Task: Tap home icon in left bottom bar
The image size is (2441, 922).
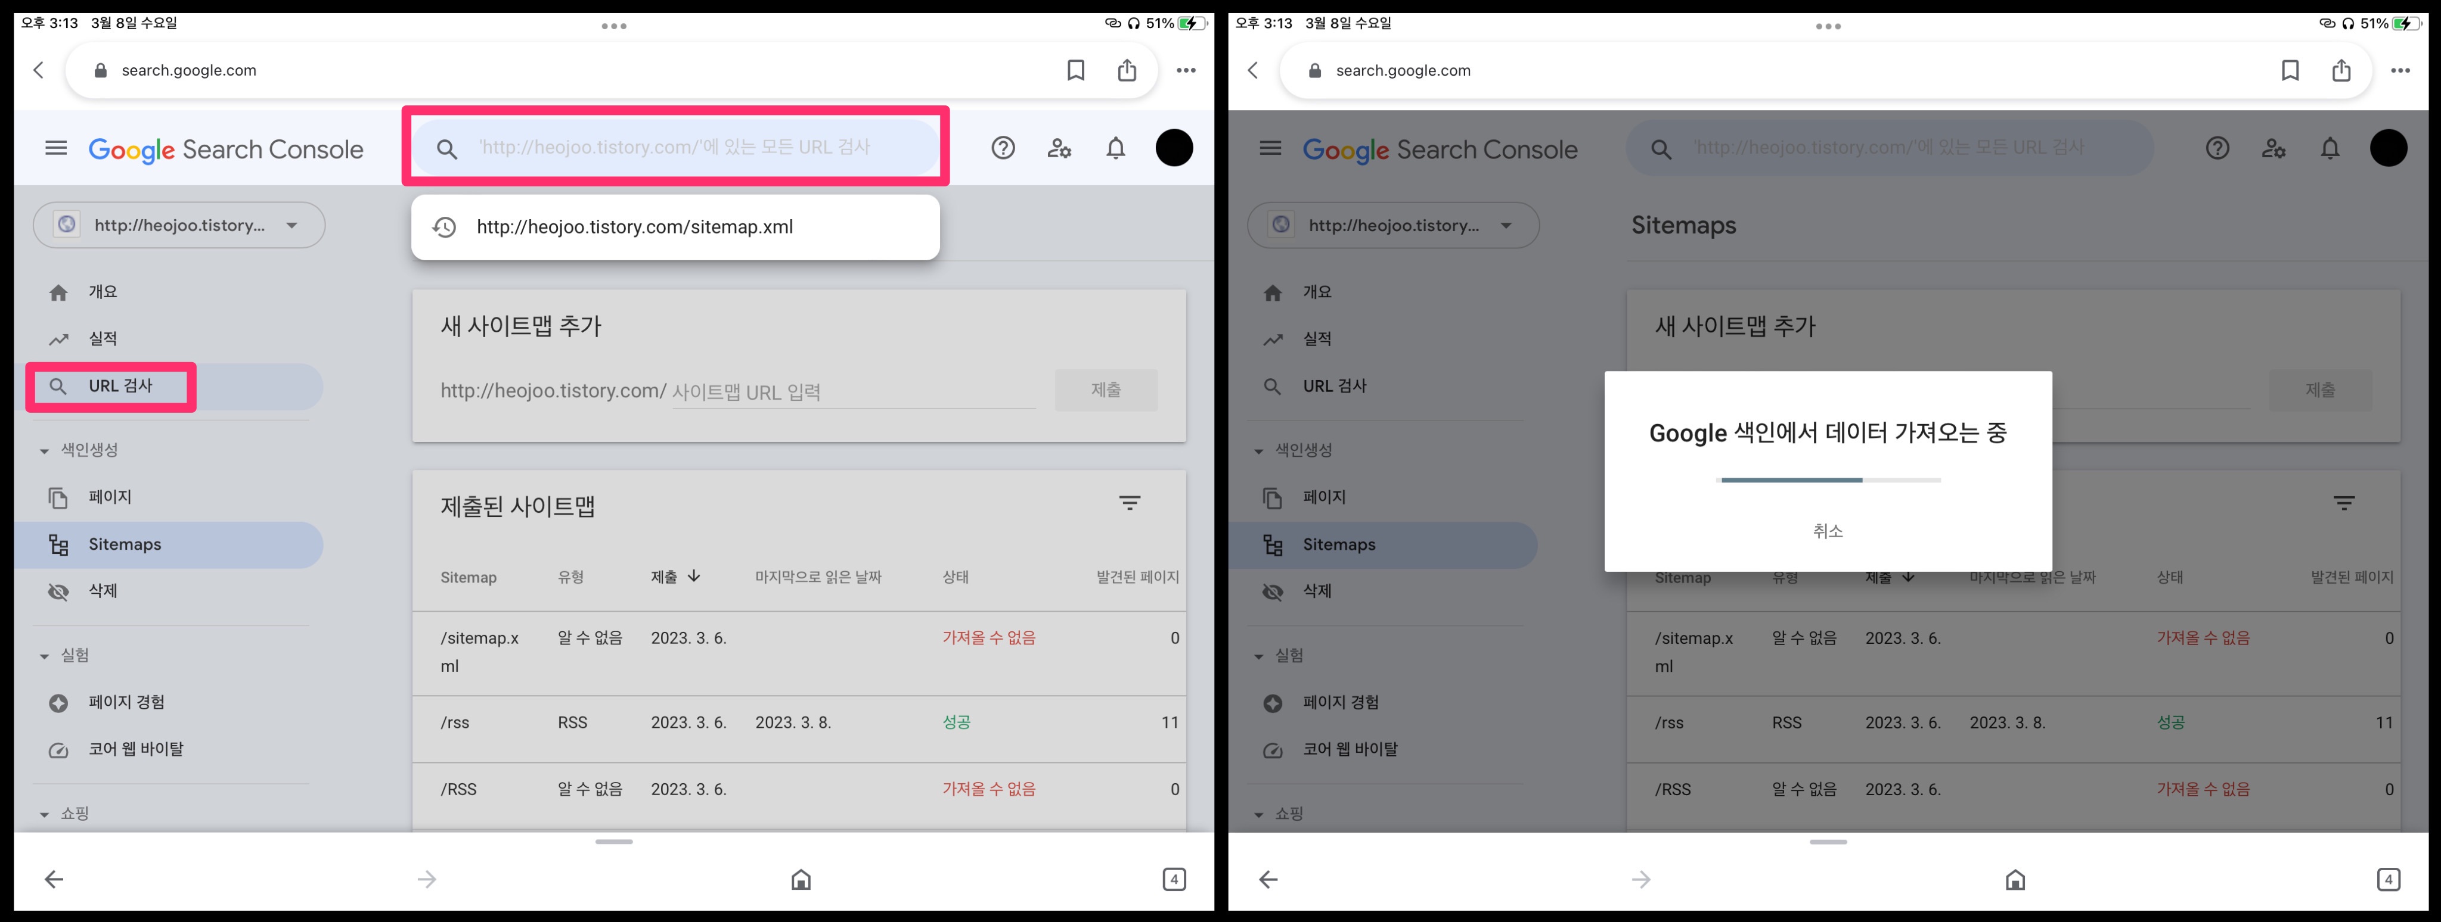Action: pos(801,879)
